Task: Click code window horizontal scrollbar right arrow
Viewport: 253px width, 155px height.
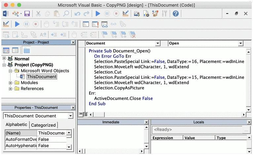Action: tap(244, 114)
